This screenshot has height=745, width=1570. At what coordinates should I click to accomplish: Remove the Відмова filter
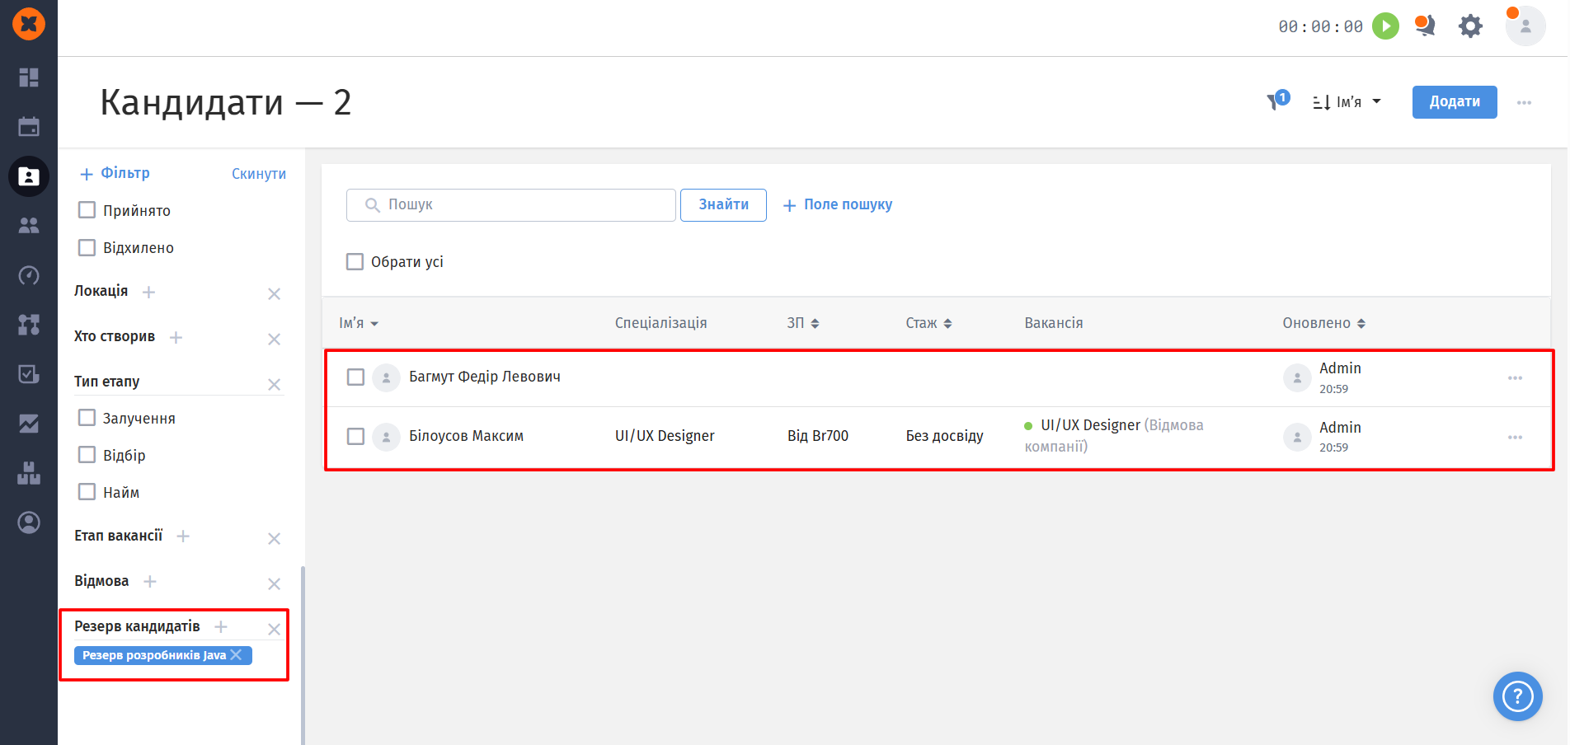275,584
